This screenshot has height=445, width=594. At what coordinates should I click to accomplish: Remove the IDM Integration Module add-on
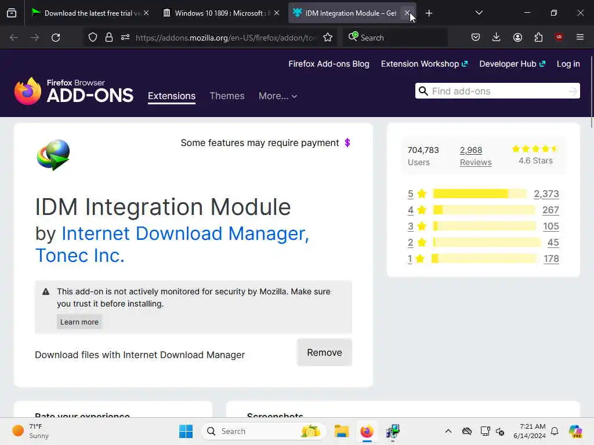[x=324, y=353]
